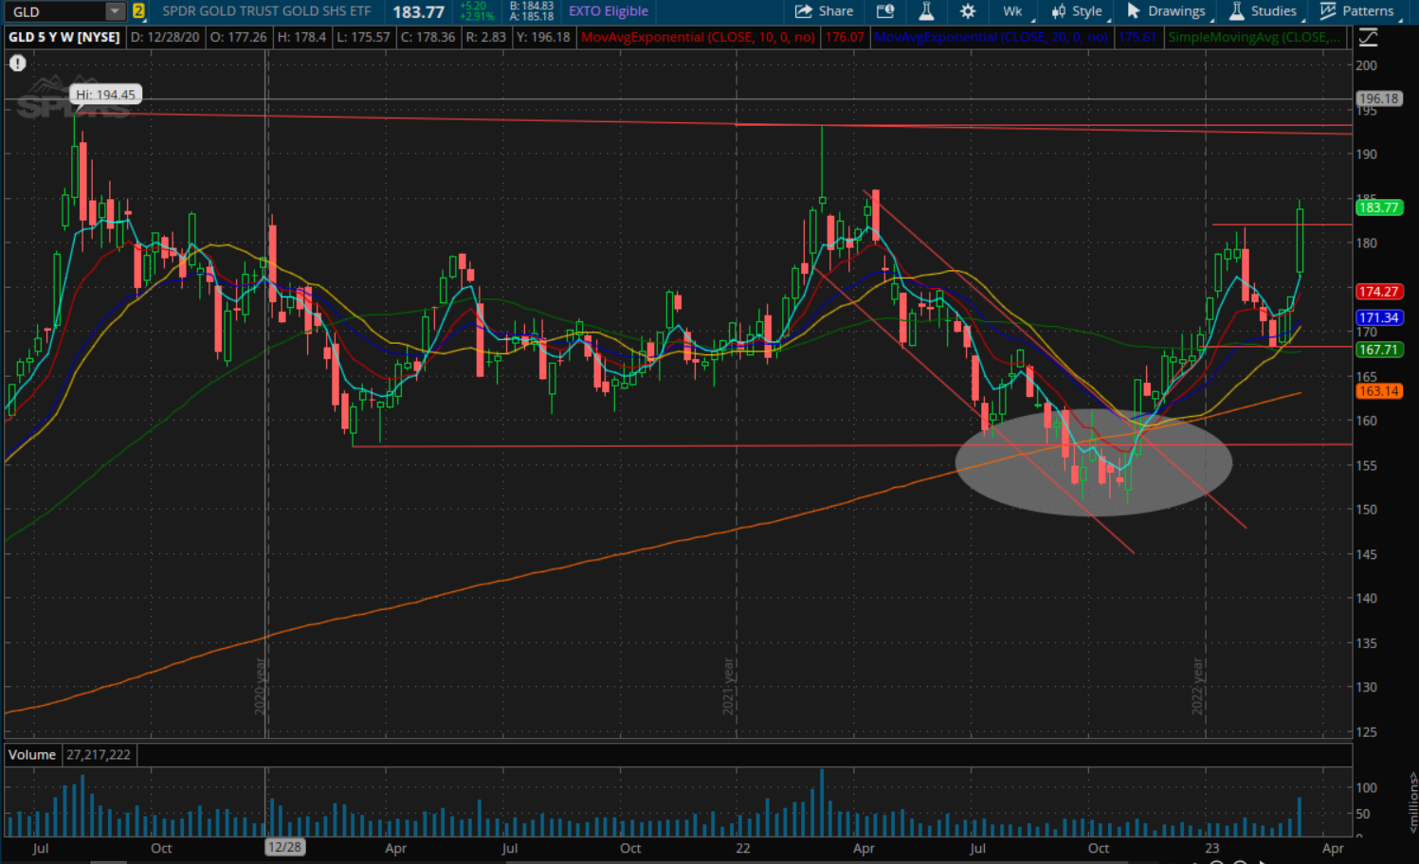Click the icon right of Share
The height and width of the screenshot is (864, 1419).
pyautogui.click(x=885, y=11)
